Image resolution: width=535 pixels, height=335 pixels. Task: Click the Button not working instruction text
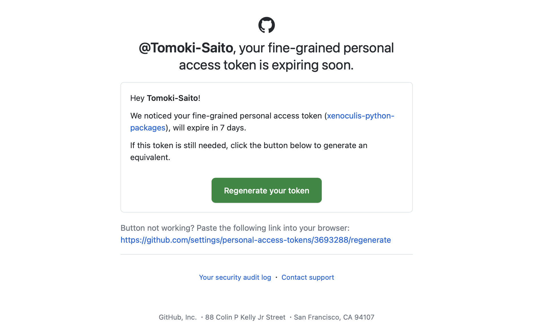(x=235, y=228)
